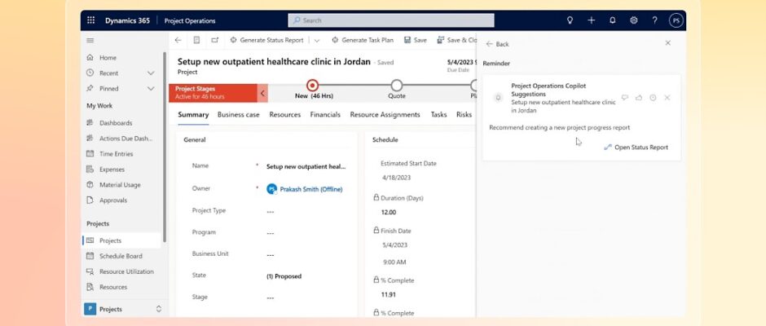This screenshot has width=766, height=326.
Task: Expand the Pinned chevron
Action: click(x=151, y=89)
